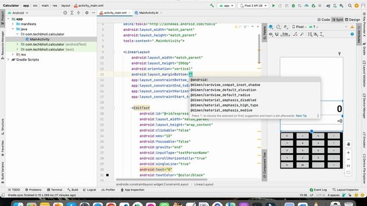367x206 pixels.
Task: Switch to Code view mode
Action: tap(323, 20)
